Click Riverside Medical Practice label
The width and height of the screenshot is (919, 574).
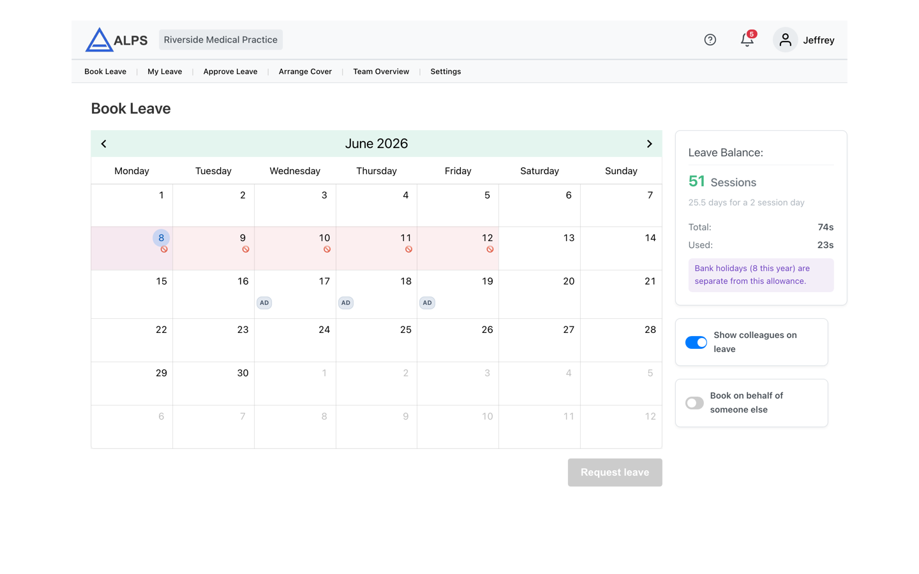(x=221, y=40)
